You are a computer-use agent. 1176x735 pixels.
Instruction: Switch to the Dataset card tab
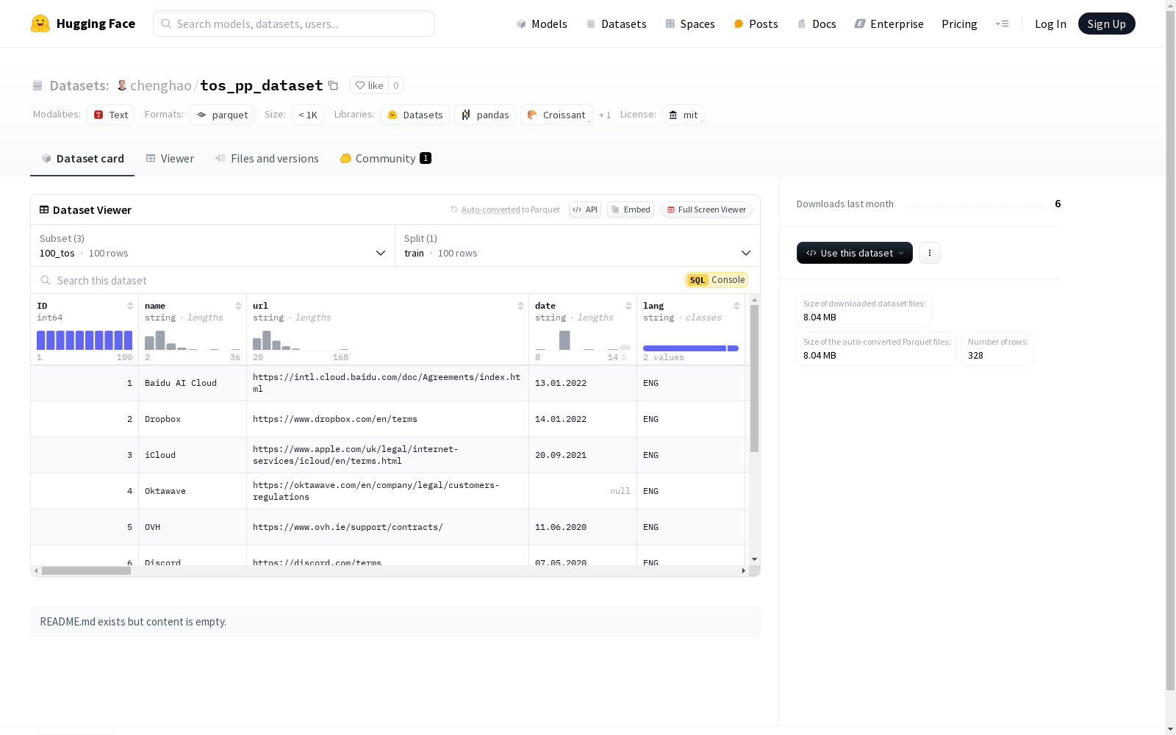point(82,159)
